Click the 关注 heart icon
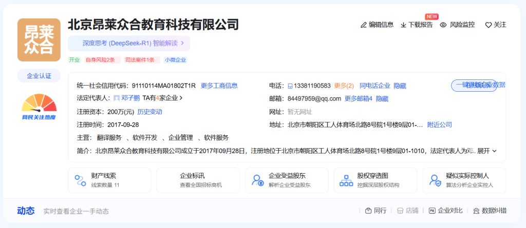Screen dimensions: 526x228 click(489, 25)
